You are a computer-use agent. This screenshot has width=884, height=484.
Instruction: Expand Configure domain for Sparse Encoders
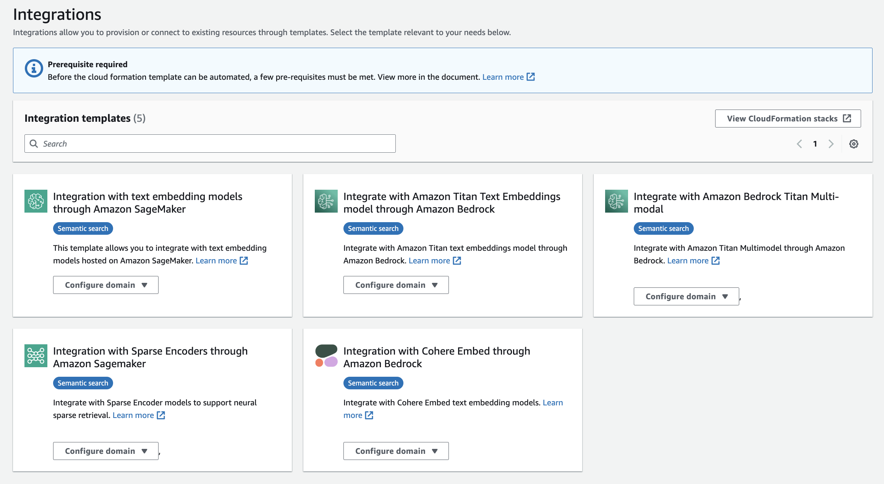[106, 451]
